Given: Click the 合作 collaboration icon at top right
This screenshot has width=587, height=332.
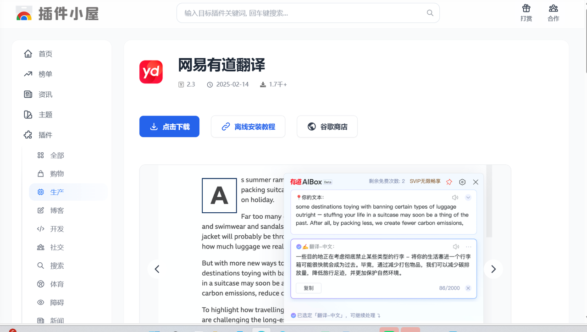Looking at the screenshot, I should tap(553, 8).
